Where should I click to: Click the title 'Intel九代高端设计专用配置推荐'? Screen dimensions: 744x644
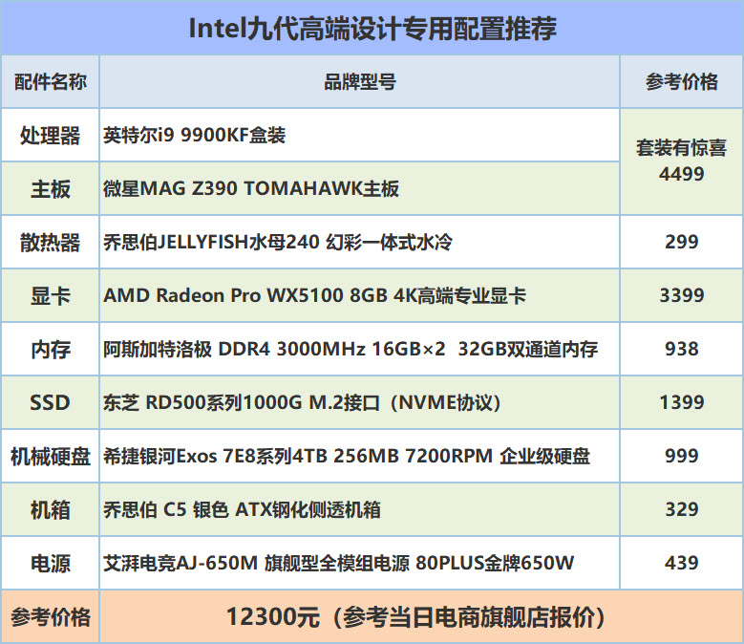click(x=372, y=29)
